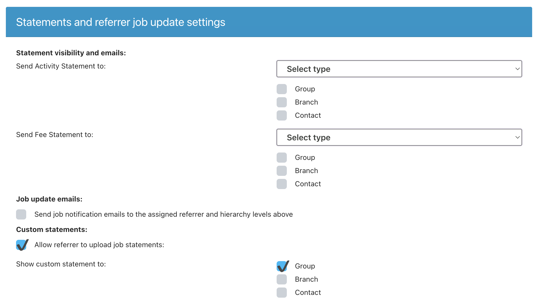Enable job notification emails to referrer checkbox
The image size is (538, 304).
[x=21, y=214]
